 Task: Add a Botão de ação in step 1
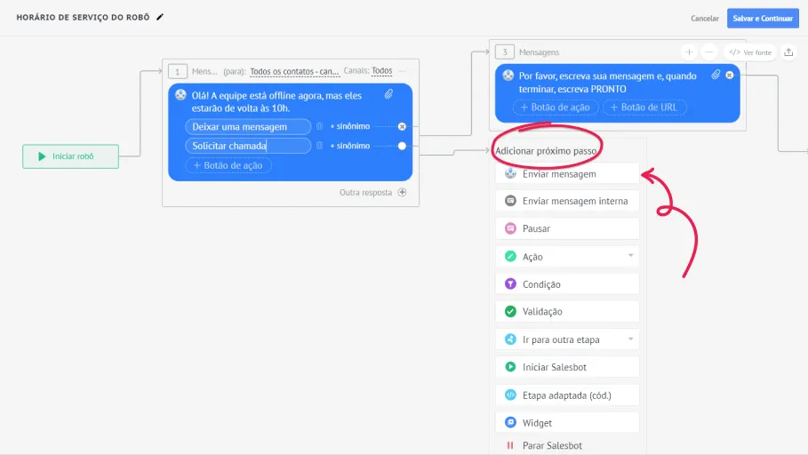tap(228, 165)
